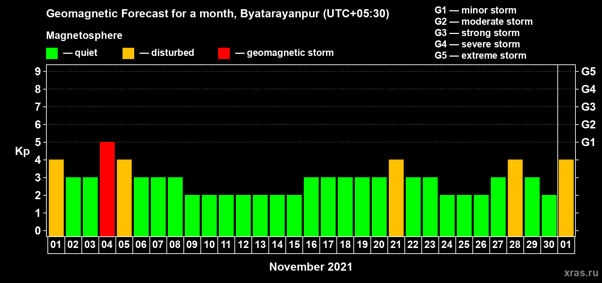Select the red storm bar for day 04
This screenshot has width=602, height=283.
(107, 189)
